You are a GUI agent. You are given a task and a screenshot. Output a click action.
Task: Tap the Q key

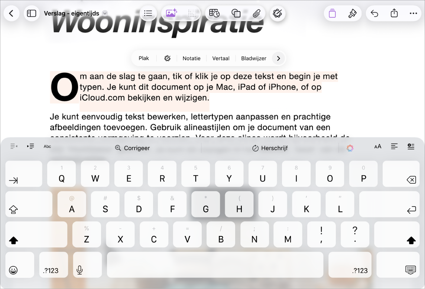[x=62, y=174]
